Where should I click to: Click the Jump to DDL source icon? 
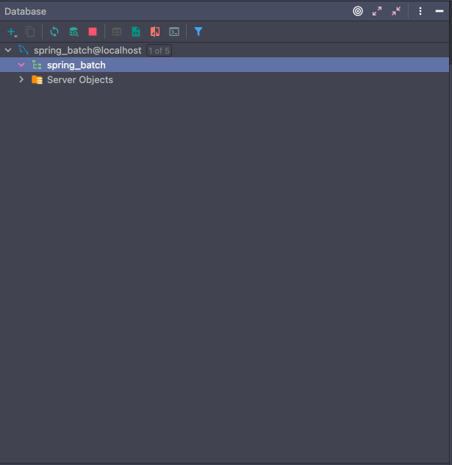(136, 32)
